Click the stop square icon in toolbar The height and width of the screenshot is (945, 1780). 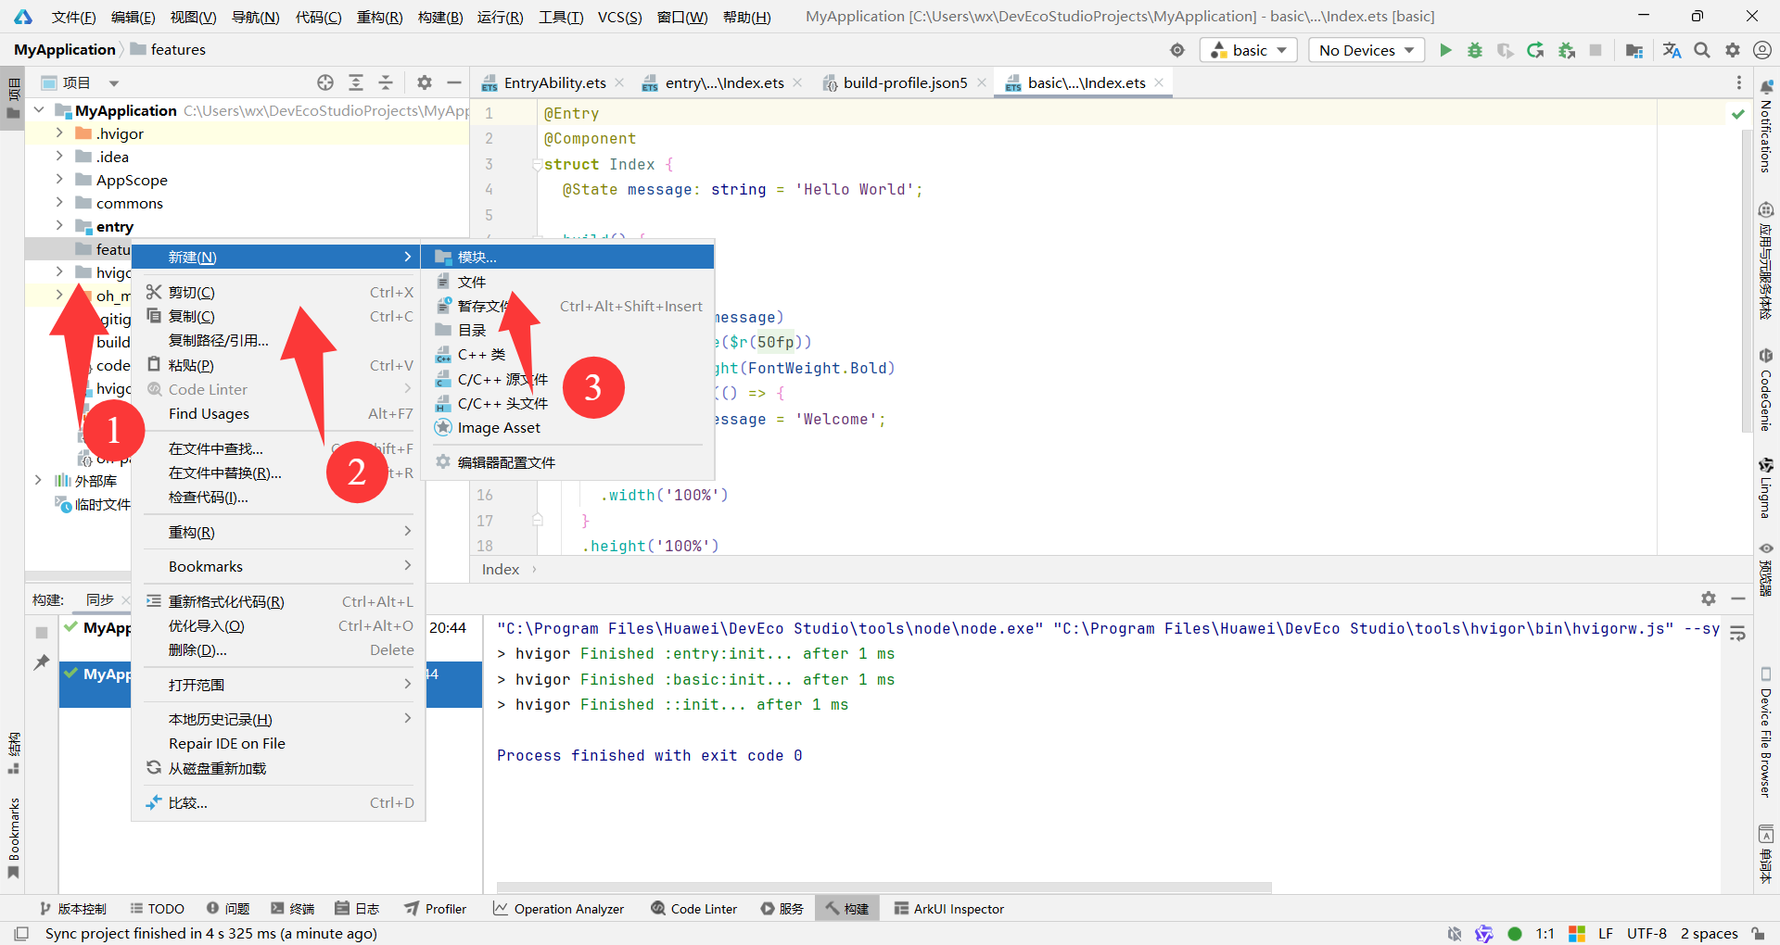(x=1596, y=50)
